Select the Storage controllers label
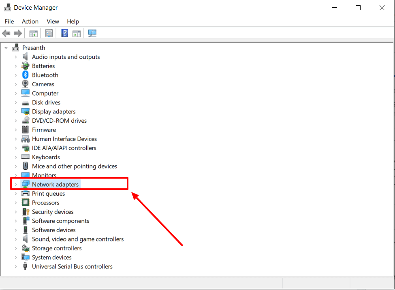The height and width of the screenshot is (290, 395). click(x=57, y=248)
